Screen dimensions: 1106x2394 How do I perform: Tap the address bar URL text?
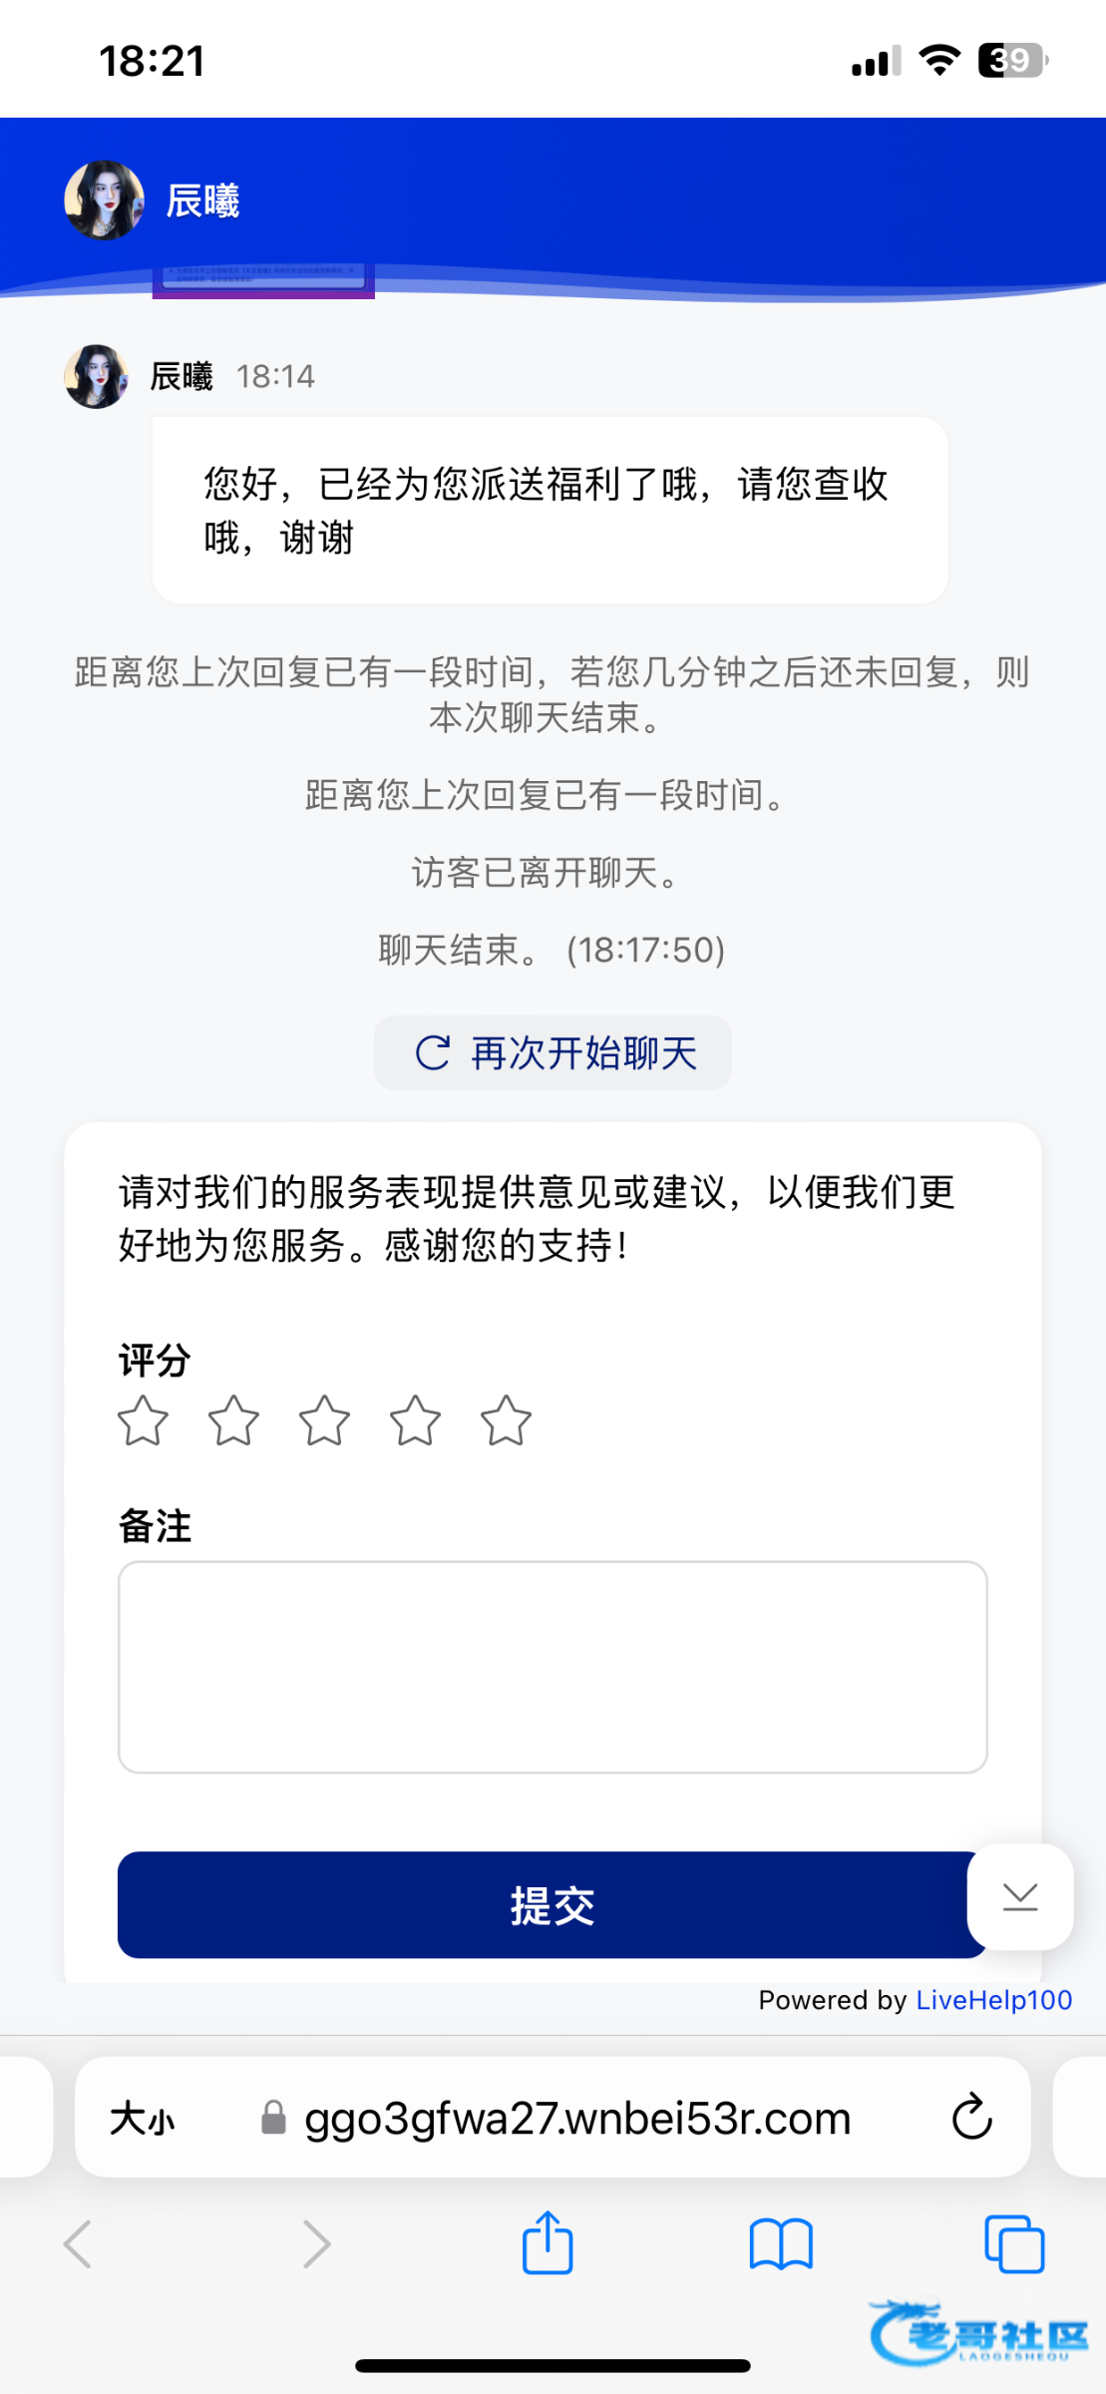click(576, 2118)
